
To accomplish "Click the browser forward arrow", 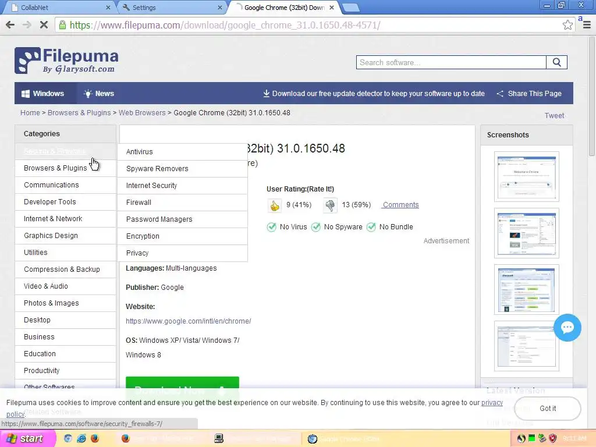I will [x=27, y=25].
